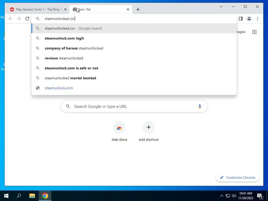
Task: Open the Web Store shortcut
Action: click(119, 131)
